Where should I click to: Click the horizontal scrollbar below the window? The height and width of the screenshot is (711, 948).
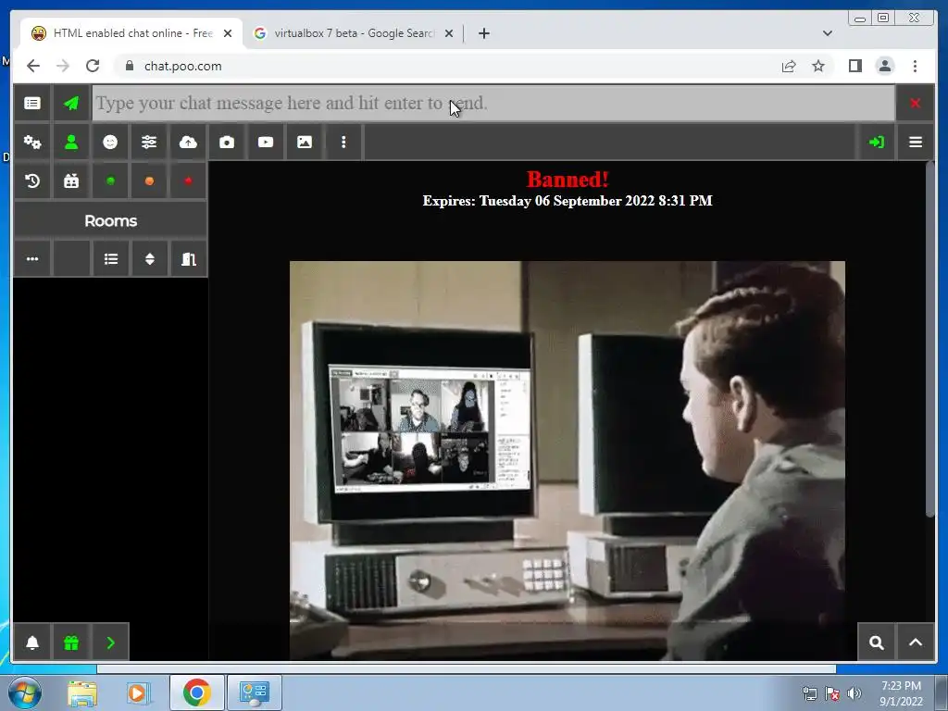[x=467, y=668]
